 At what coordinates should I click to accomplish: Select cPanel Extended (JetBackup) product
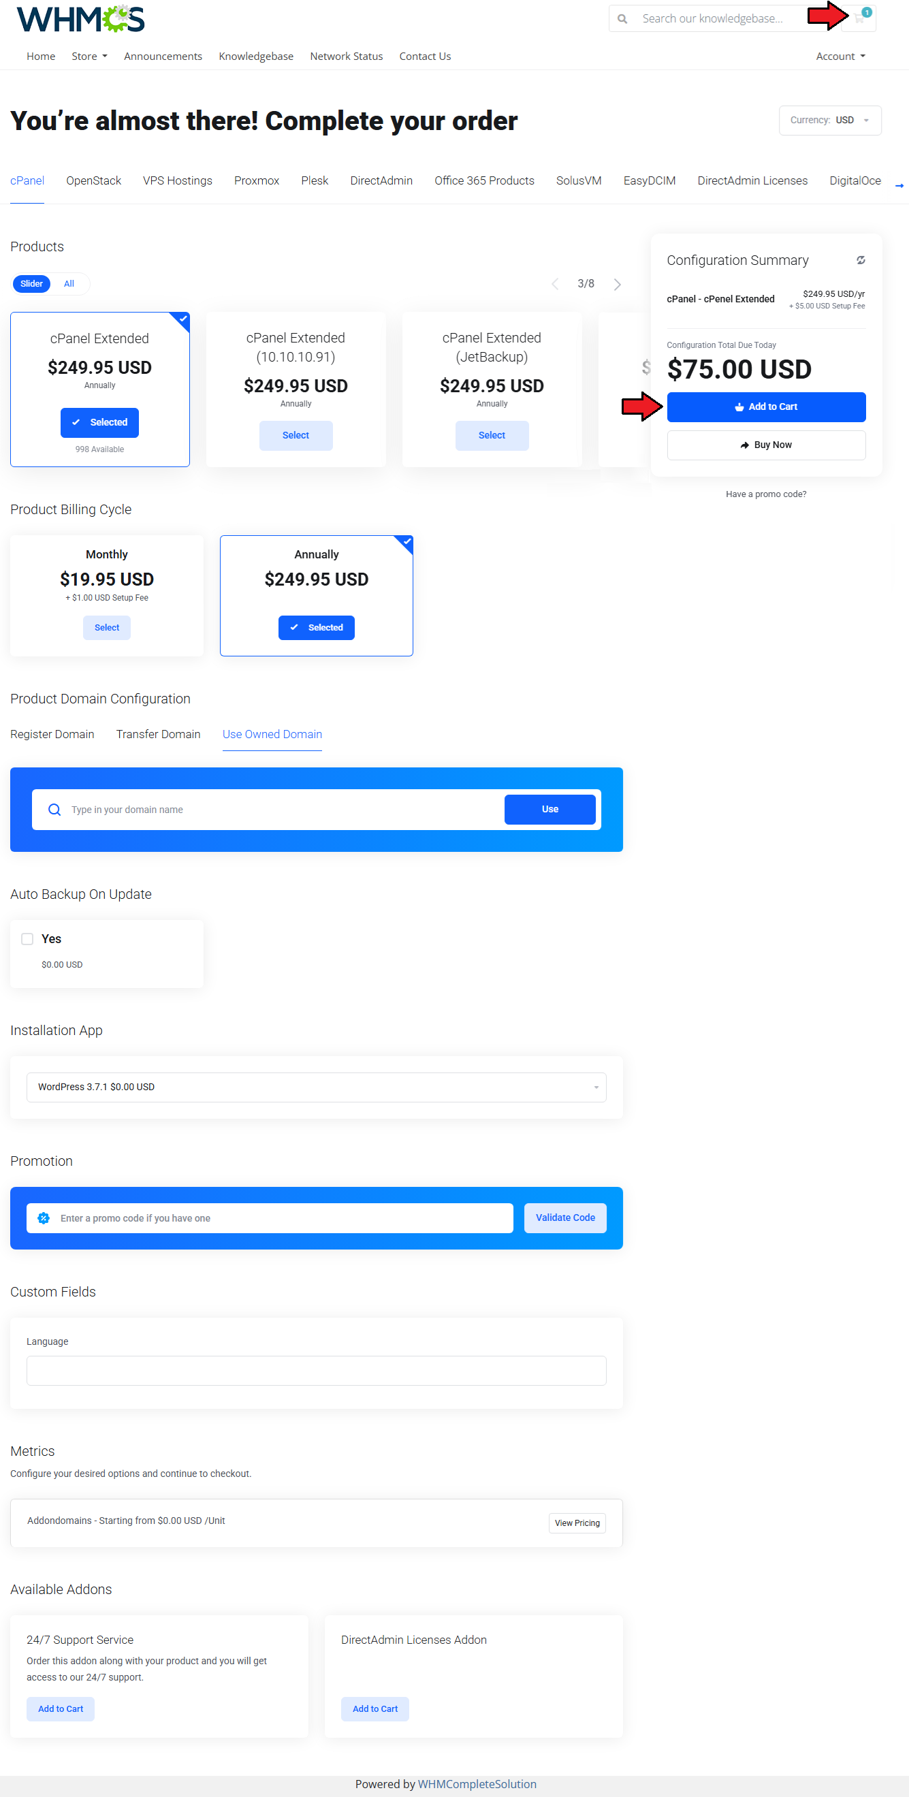[x=492, y=435]
